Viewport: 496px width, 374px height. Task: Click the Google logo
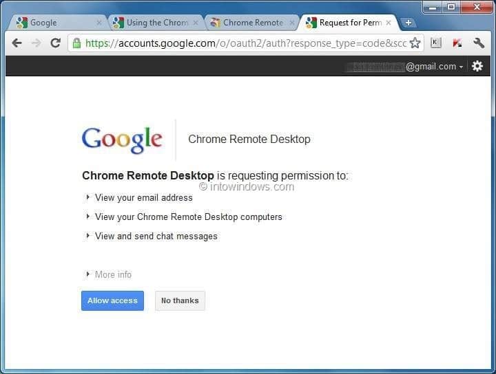pos(122,140)
